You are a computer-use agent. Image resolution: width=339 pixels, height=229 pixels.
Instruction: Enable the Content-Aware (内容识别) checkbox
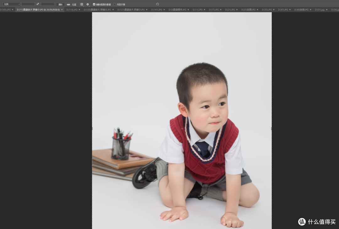tap(115, 4)
